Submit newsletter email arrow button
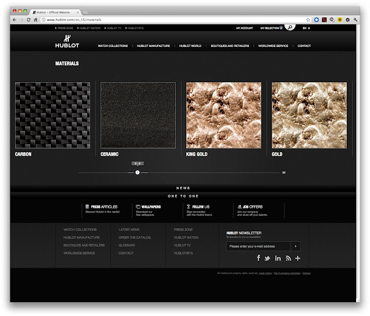 [x=295, y=246]
